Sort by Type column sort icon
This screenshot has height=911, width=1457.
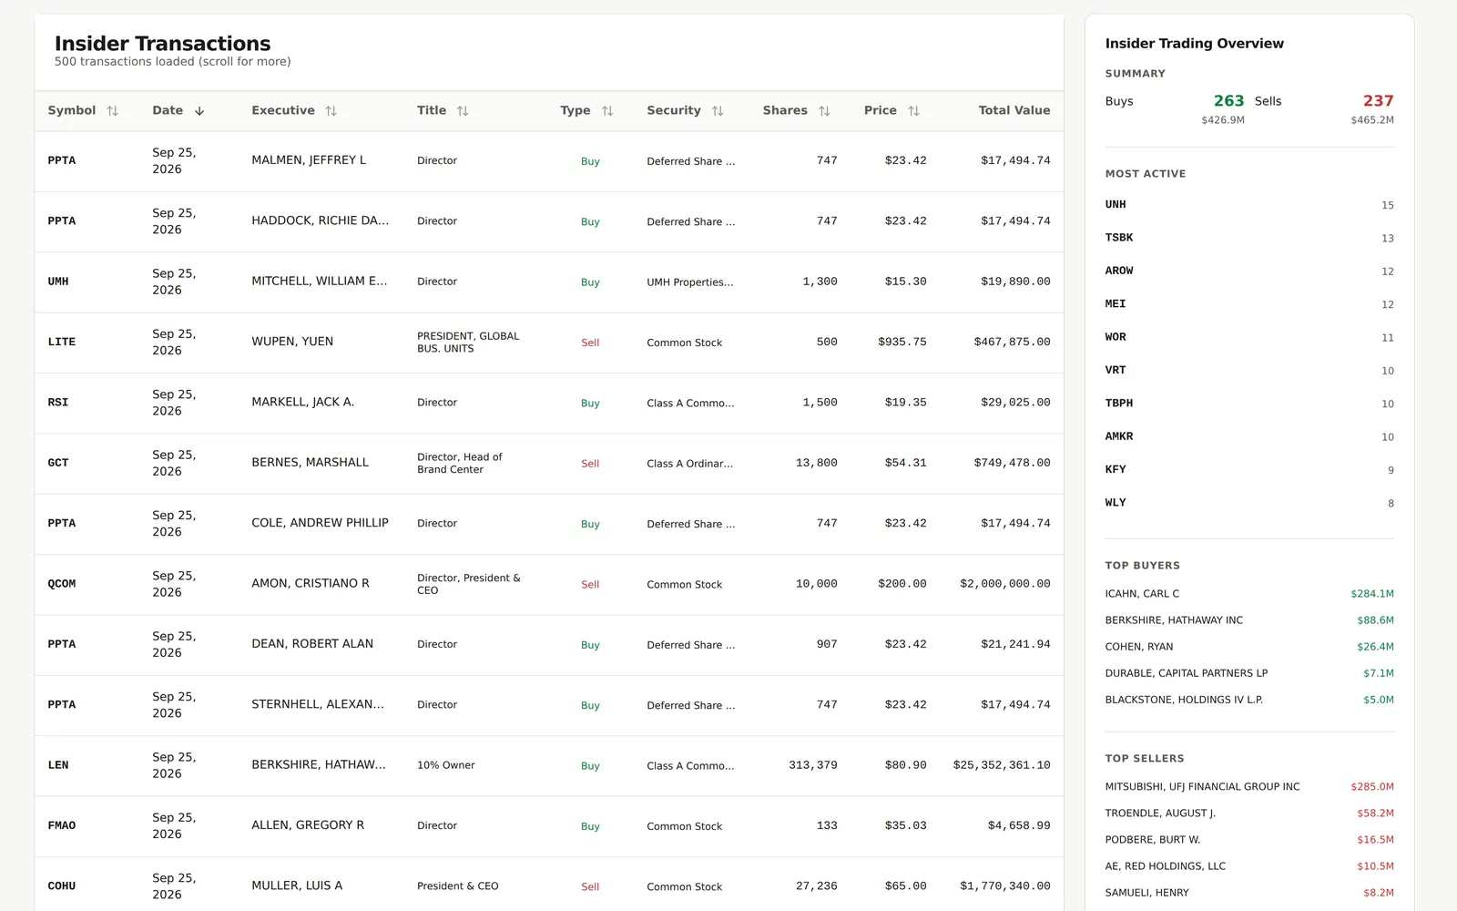[x=607, y=111]
